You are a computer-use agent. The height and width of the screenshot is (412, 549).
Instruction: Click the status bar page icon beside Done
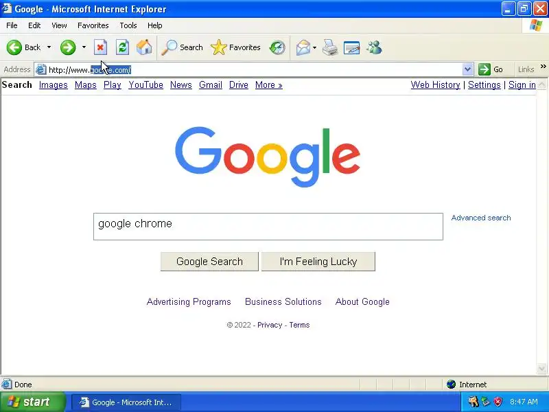pos(6,385)
